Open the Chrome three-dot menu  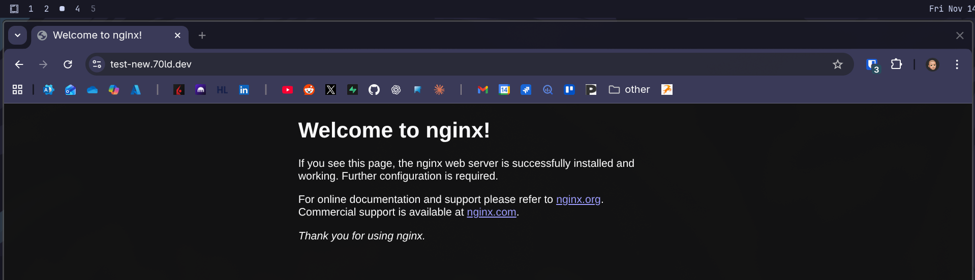tap(957, 64)
